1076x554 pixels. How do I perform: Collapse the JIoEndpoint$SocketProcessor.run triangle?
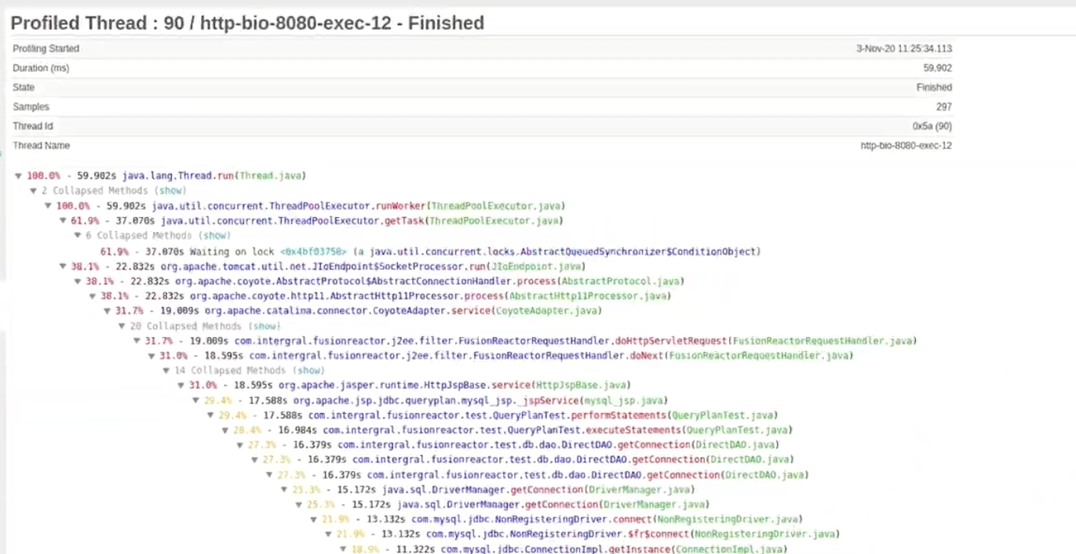click(63, 266)
